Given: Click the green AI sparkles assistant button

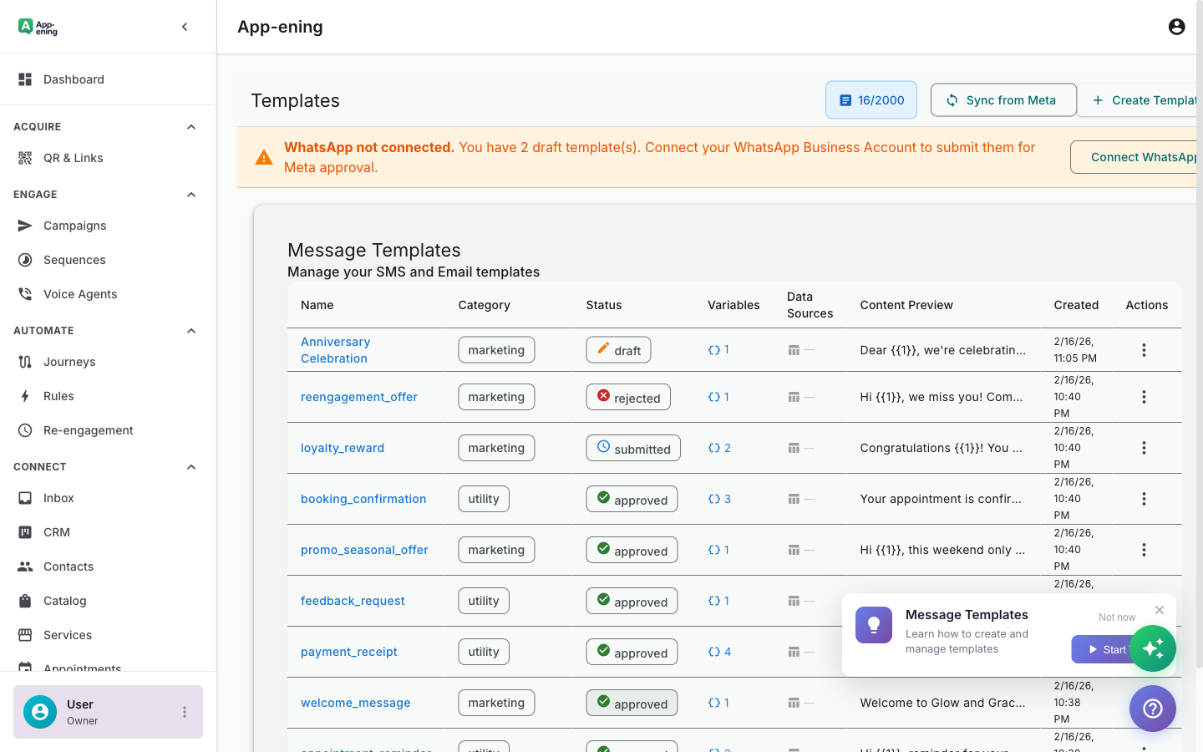Looking at the screenshot, I should [x=1153, y=648].
